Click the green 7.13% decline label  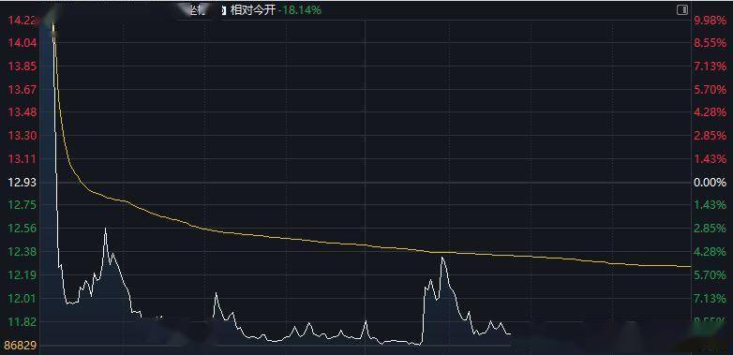tap(711, 299)
